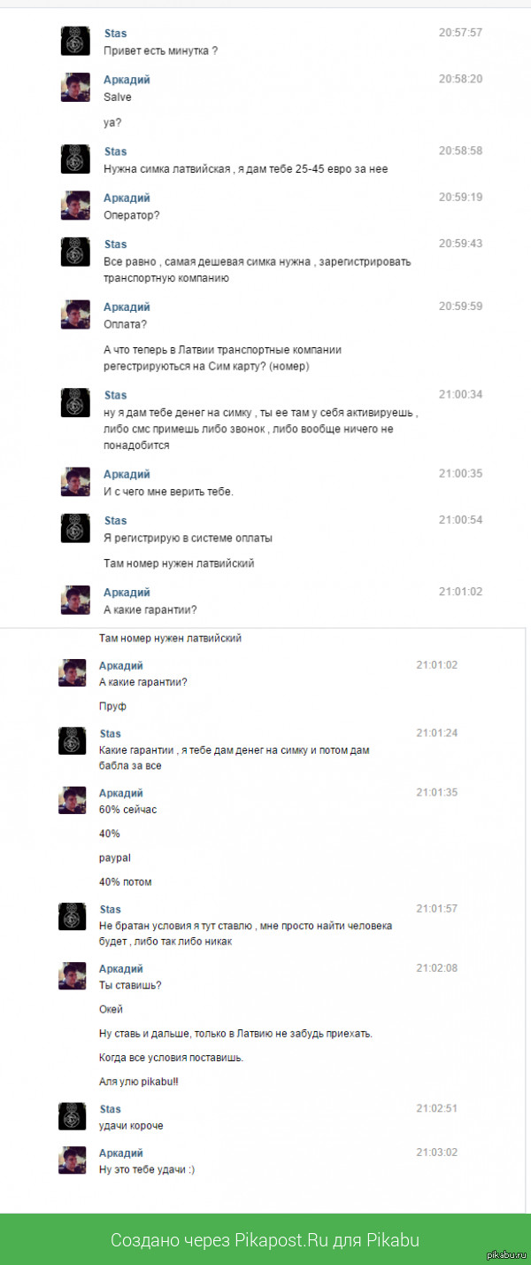The image size is (531, 1265).
Task: Click Аркадий's avatar next to the 'Оплата?' message
Action: 75,314
